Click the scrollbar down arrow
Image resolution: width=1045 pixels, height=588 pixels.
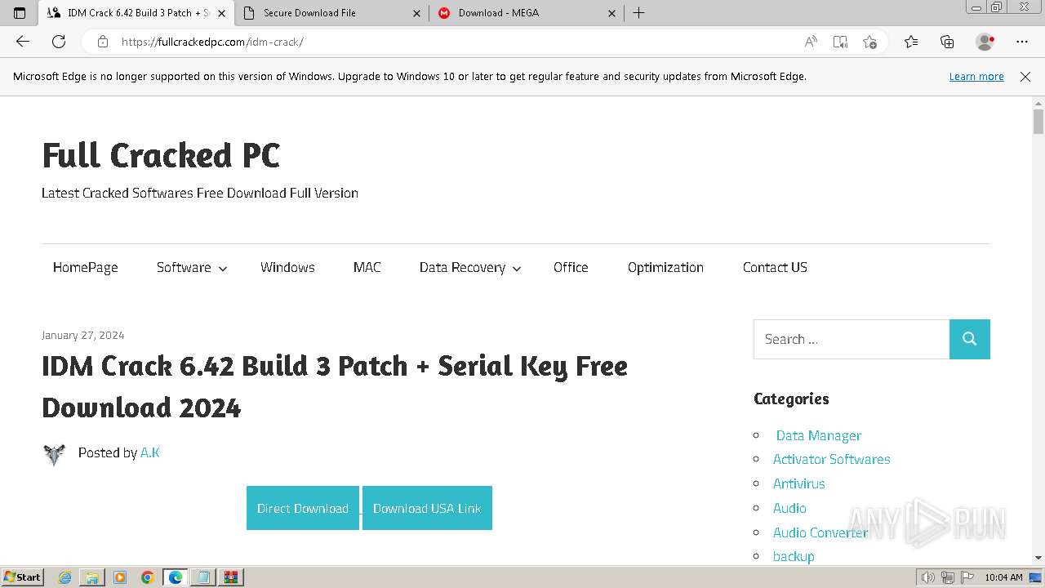tap(1038, 558)
